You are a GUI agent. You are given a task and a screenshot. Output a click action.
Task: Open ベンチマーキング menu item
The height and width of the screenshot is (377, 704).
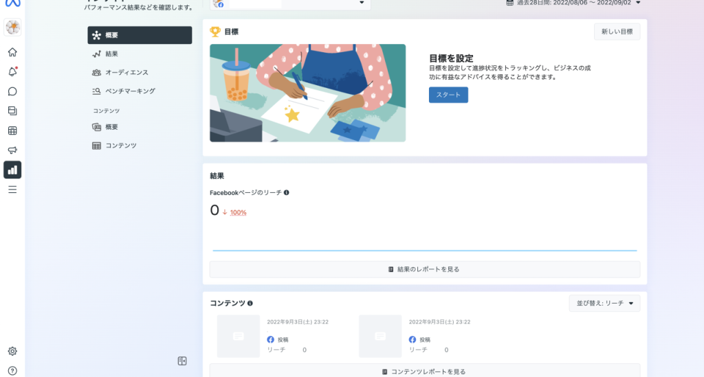pyautogui.click(x=129, y=91)
